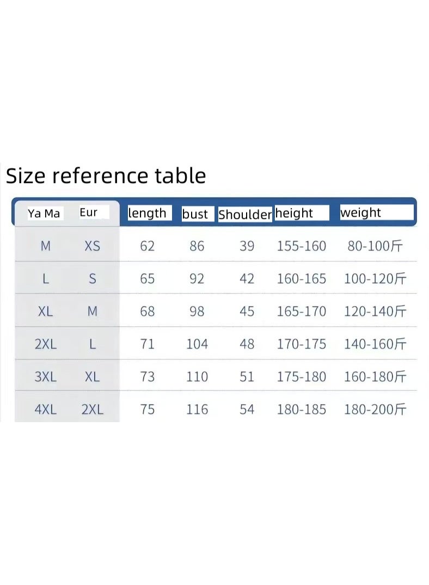The height and width of the screenshot is (585, 429).
Task: Click the bust value 116
Action: coord(197,410)
